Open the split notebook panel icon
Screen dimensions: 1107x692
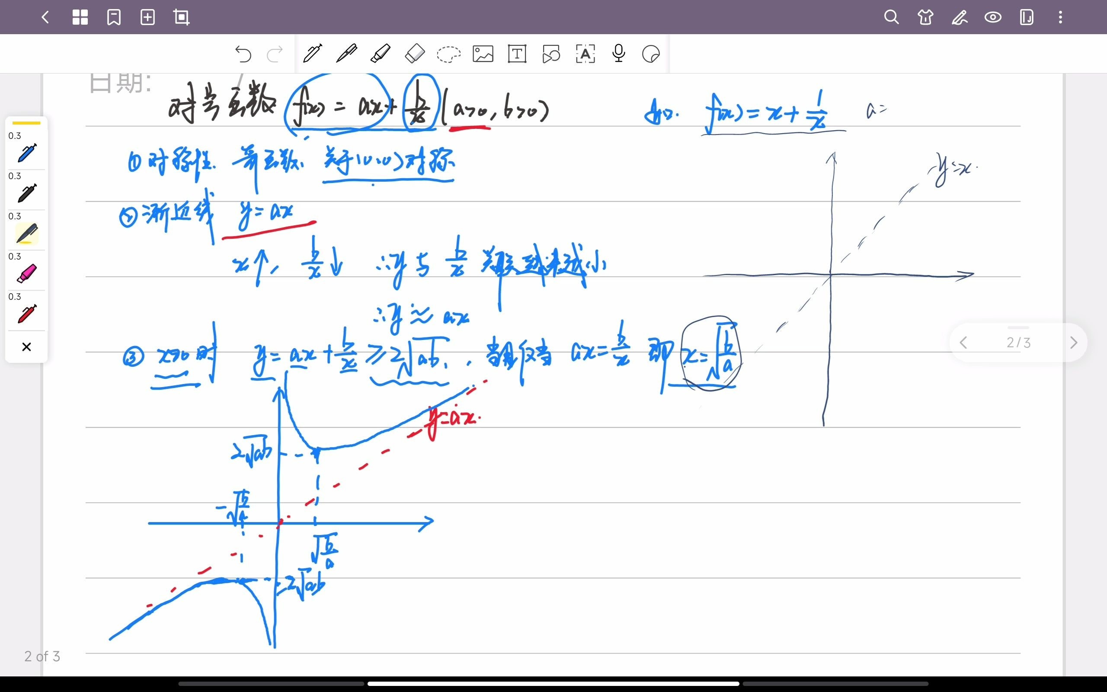1027,17
